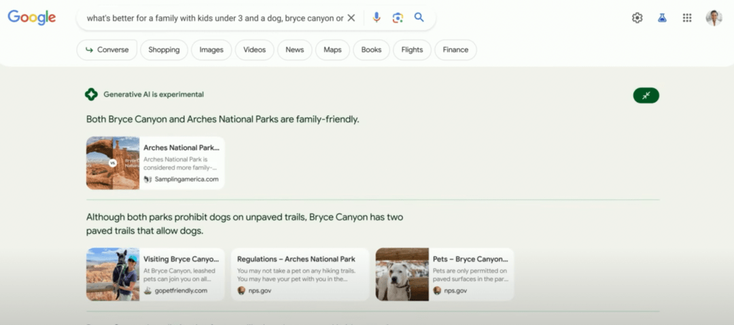
Task: Click the nps.gov favicon on Pets card
Action: [x=437, y=291]
